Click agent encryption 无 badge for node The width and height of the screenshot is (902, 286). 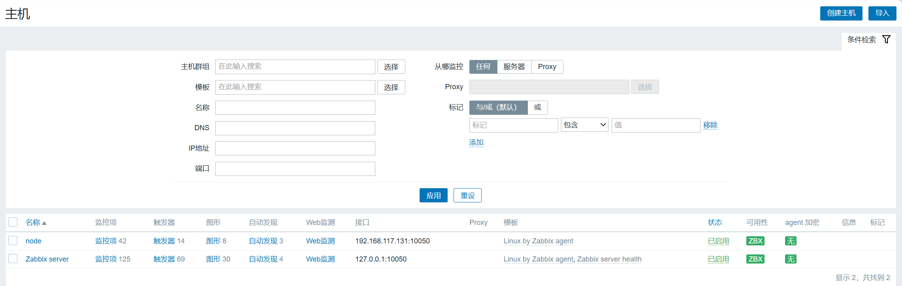(x=791, y=241)
